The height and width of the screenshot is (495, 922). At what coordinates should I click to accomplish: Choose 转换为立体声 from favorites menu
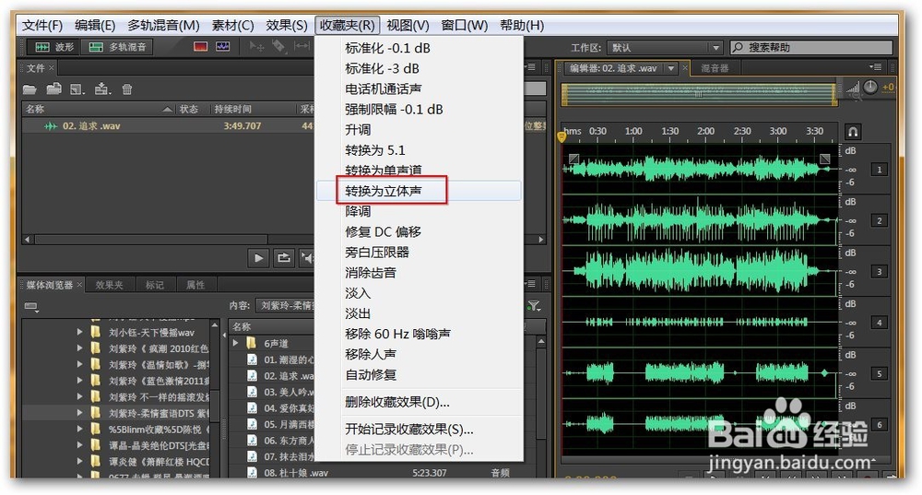tap(419, 191)
